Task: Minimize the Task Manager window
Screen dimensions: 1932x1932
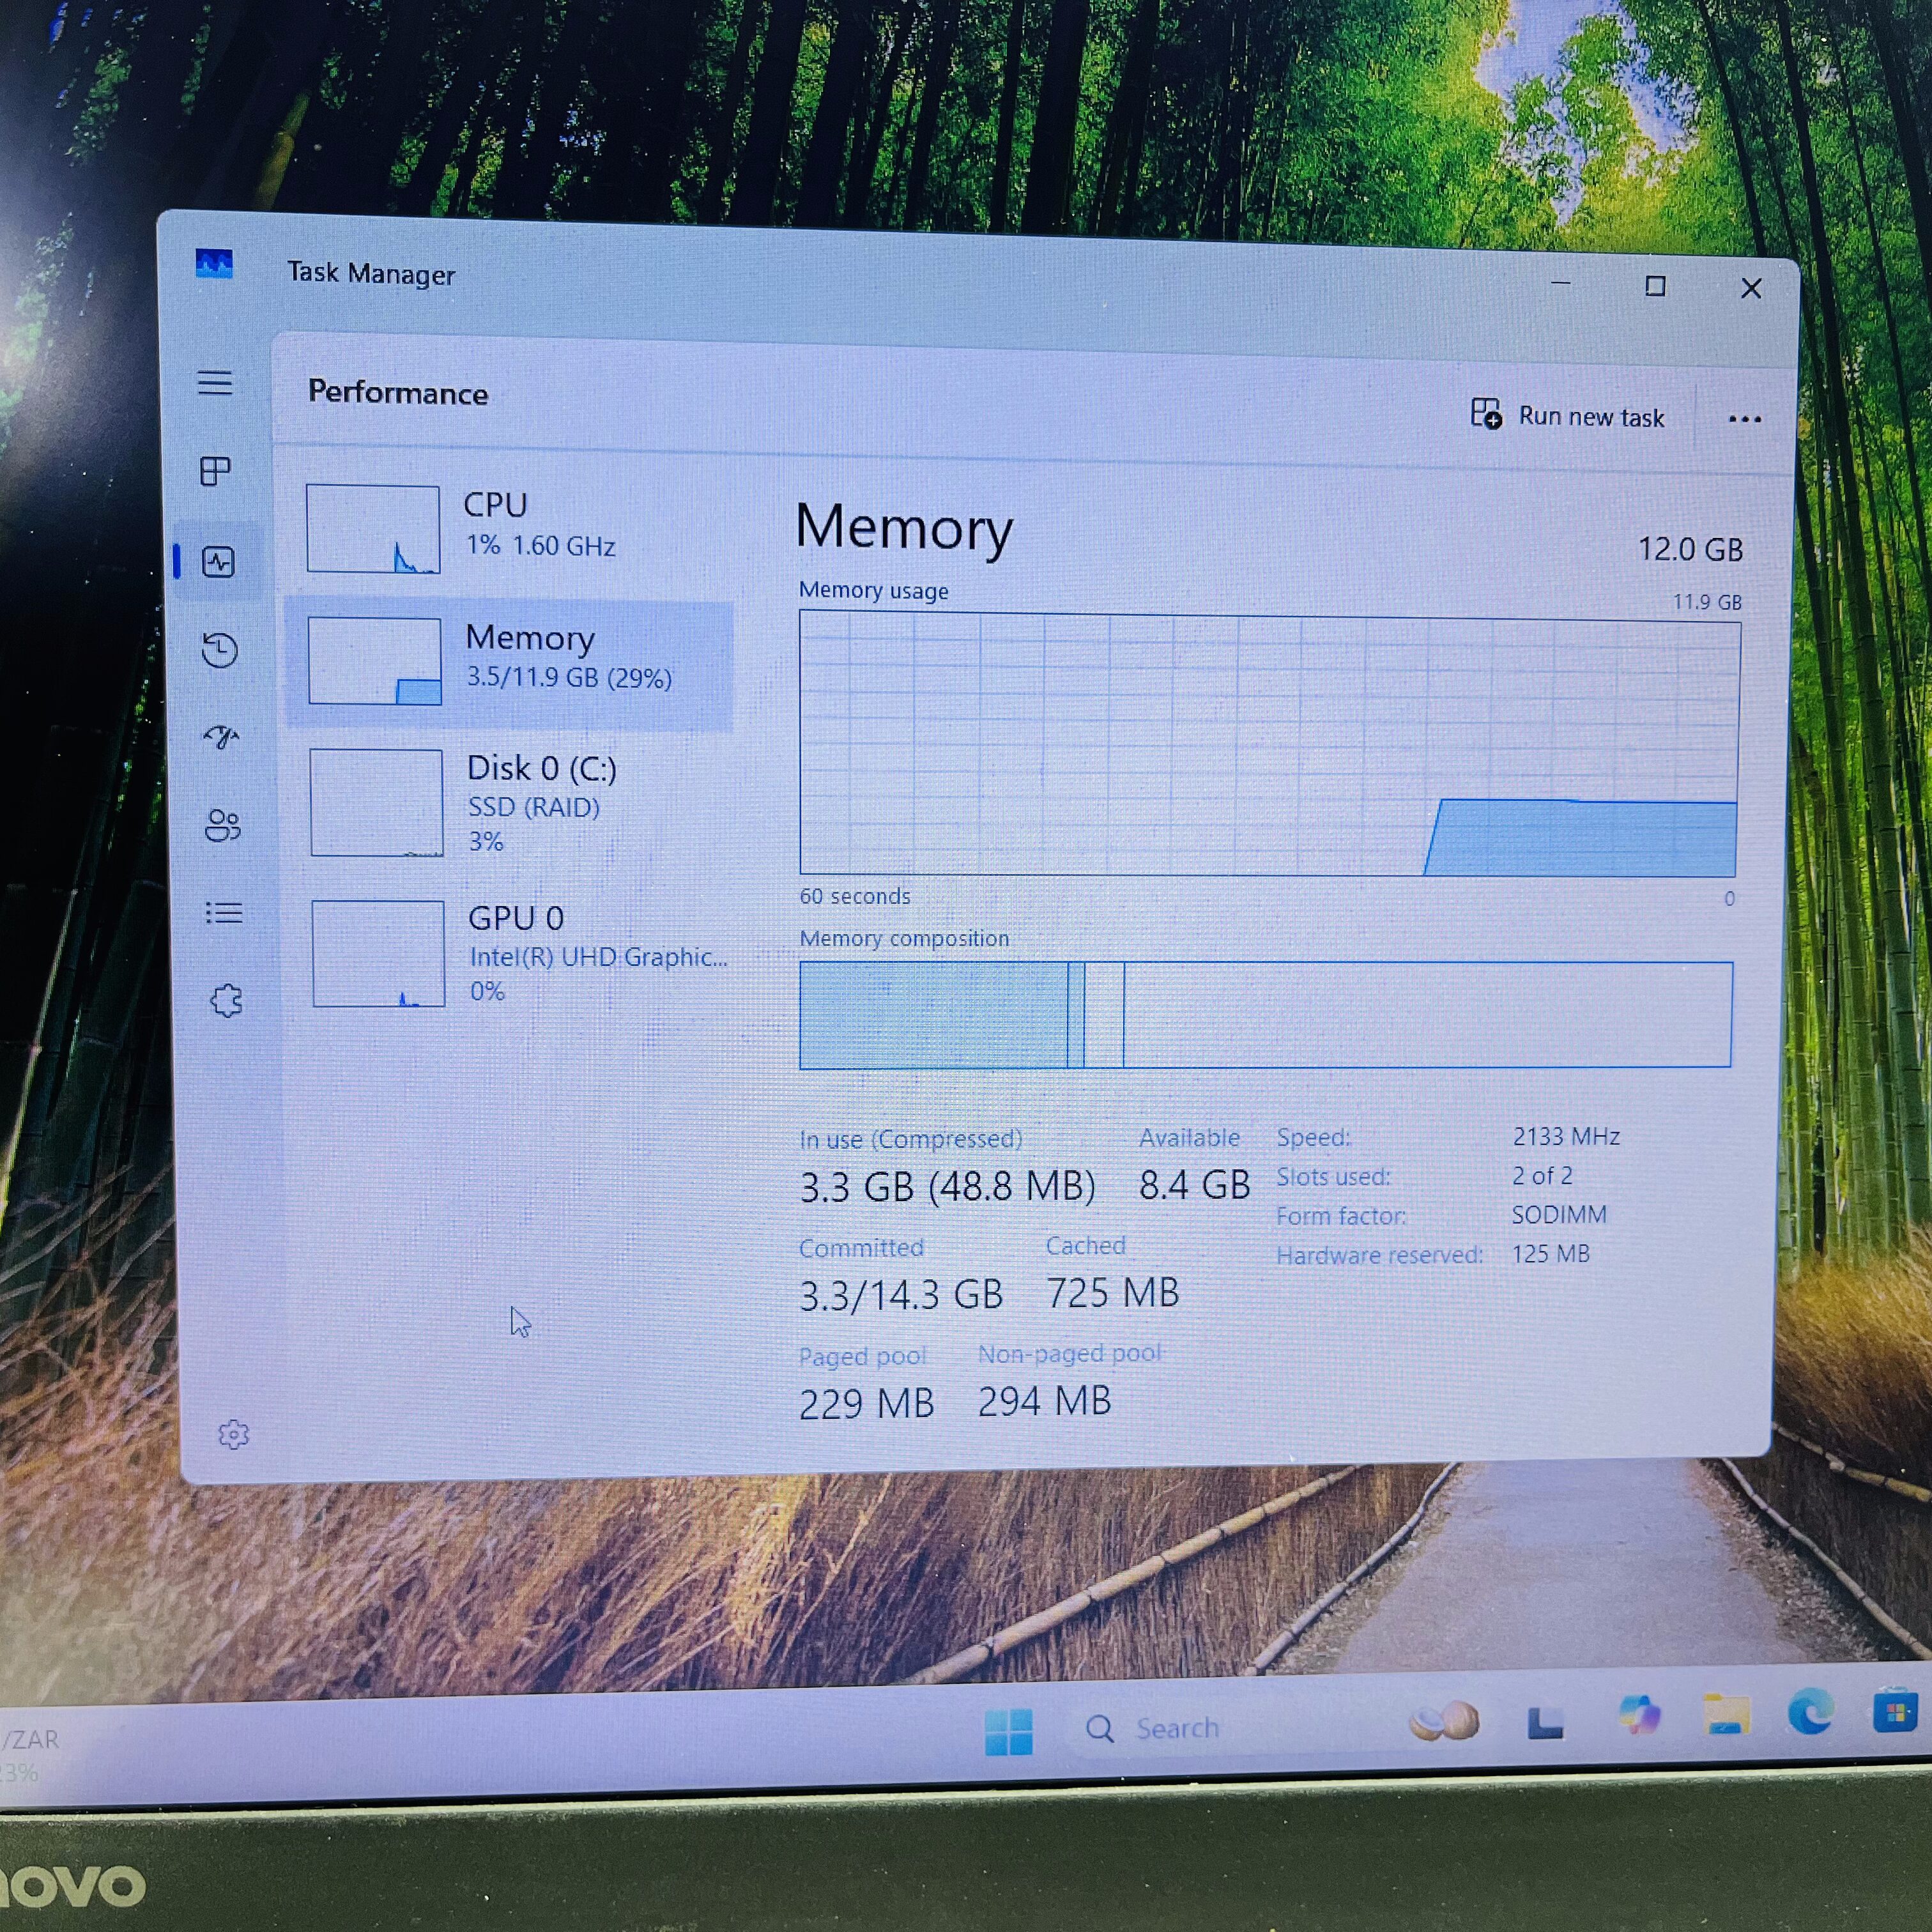Action: (x=1561, y=283)
